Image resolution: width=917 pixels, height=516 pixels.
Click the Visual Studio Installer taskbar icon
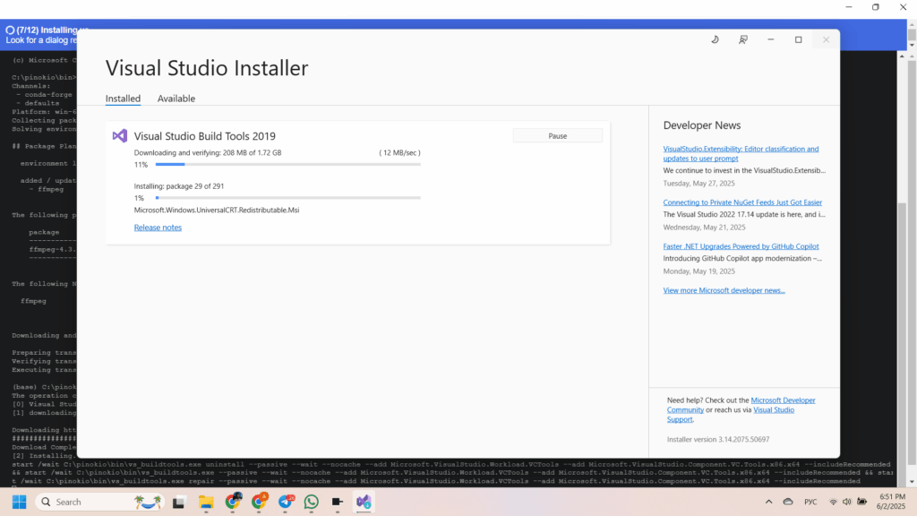point(364,502)
